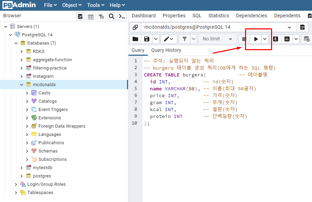This screenshot has width=312, height=202.
Task: Click the CREATE TABLE line in editor
Action: tap(205, 75)
